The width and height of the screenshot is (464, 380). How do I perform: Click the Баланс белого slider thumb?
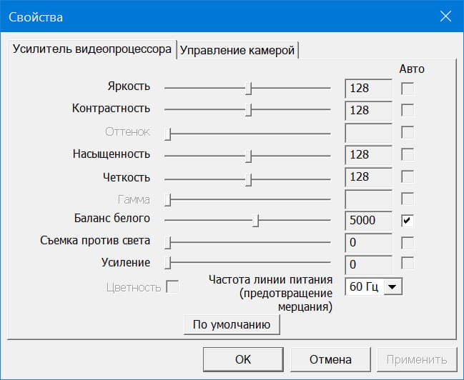tap(255, 220)
